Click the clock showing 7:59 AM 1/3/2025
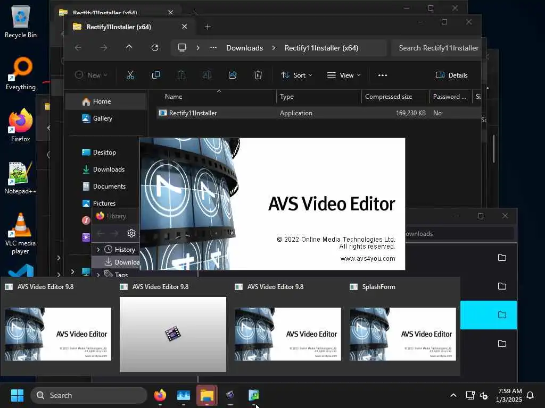The image size is (545, 408). pos(509,395)
